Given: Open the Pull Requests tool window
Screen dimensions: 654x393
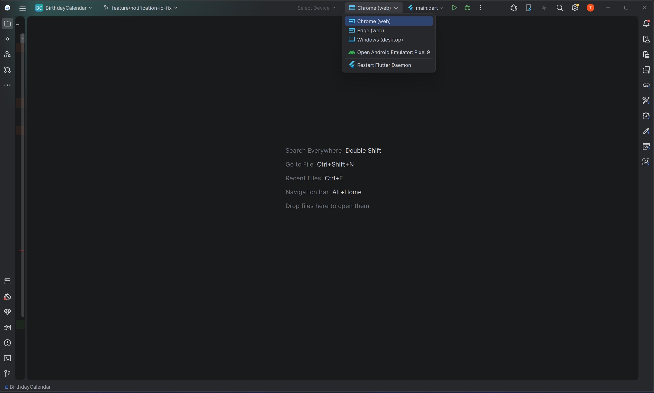Looking at the screenshot, I should (x=7, y=70).
